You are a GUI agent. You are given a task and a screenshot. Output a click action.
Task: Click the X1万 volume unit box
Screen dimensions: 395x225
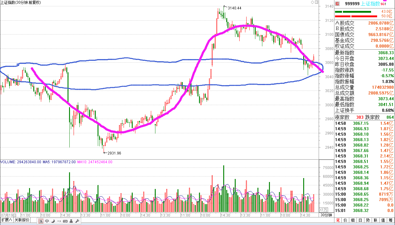(324, 210)
